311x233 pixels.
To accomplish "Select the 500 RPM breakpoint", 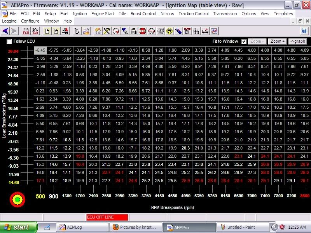I will pos(40,196).
